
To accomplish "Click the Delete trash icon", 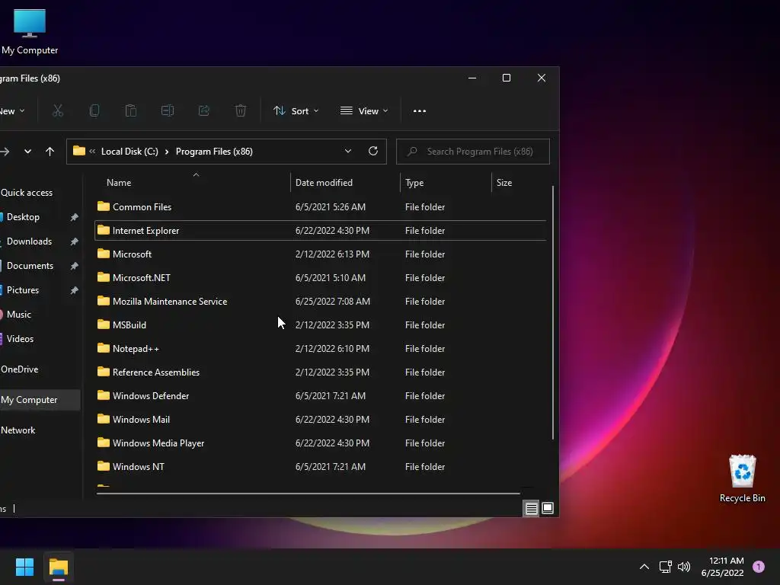I will point(240,110).
